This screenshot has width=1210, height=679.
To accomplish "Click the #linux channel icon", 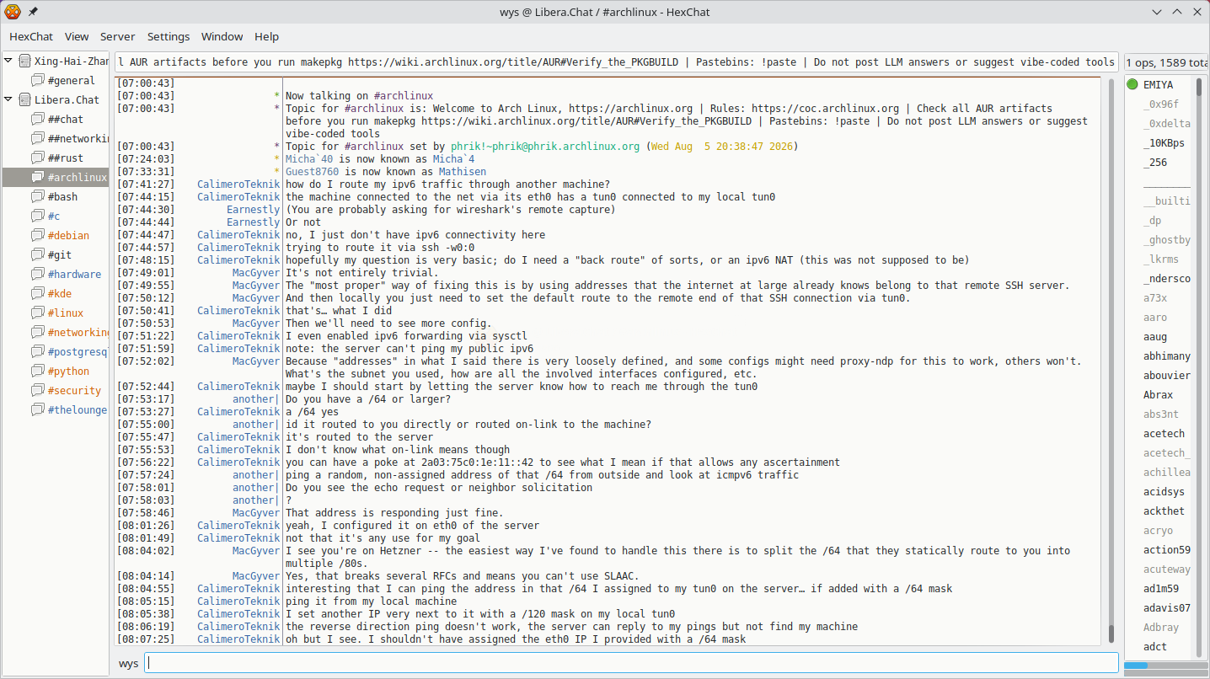I will (x=38, y=313).
